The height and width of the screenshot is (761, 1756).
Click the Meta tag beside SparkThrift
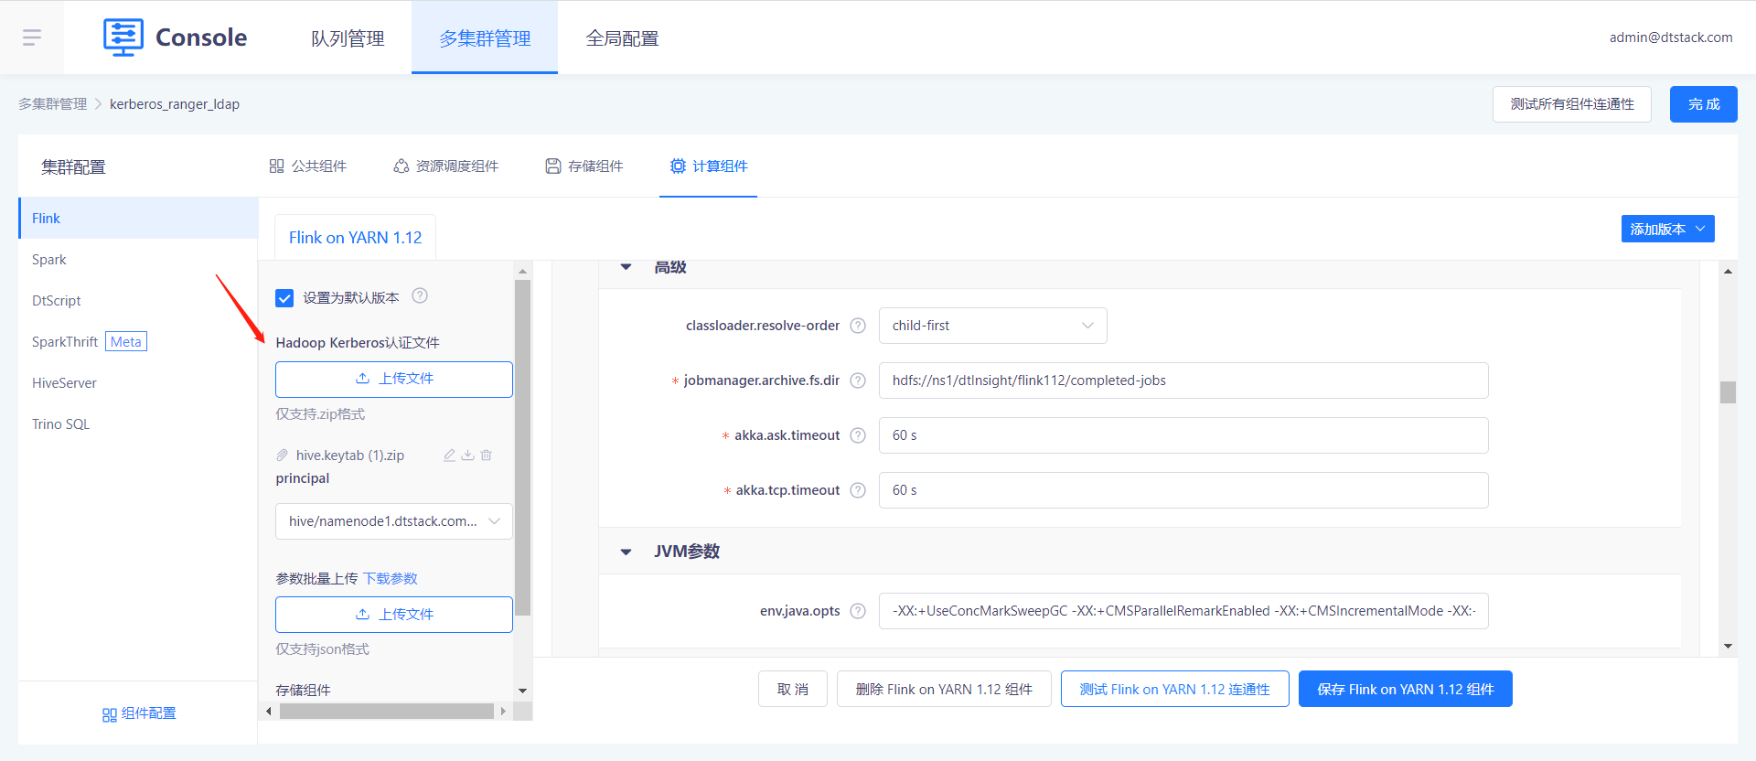click(x=126, y=342)
